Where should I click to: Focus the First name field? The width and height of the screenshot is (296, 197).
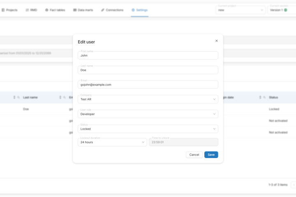148,55
